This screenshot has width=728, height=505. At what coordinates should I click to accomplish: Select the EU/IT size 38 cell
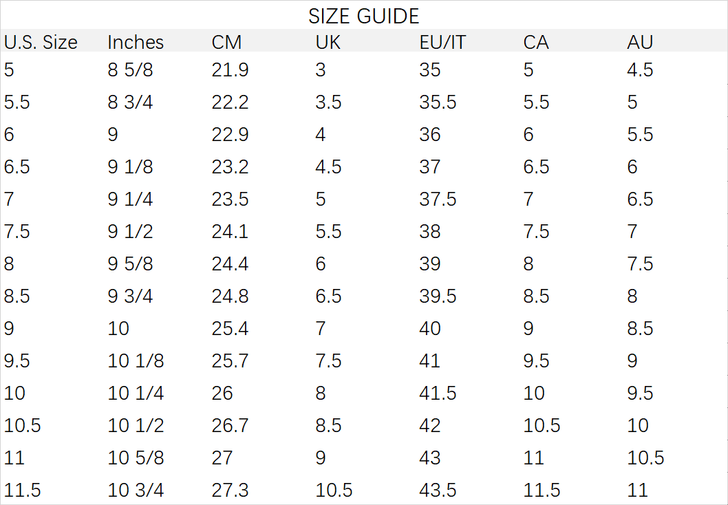point(429,232)
